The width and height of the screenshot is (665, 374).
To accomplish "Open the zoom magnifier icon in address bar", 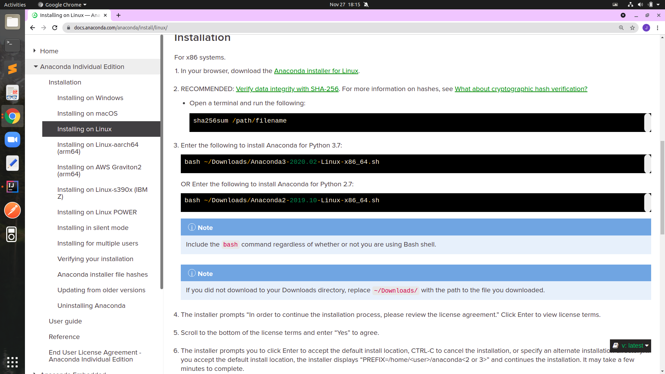I will [621, 28].
